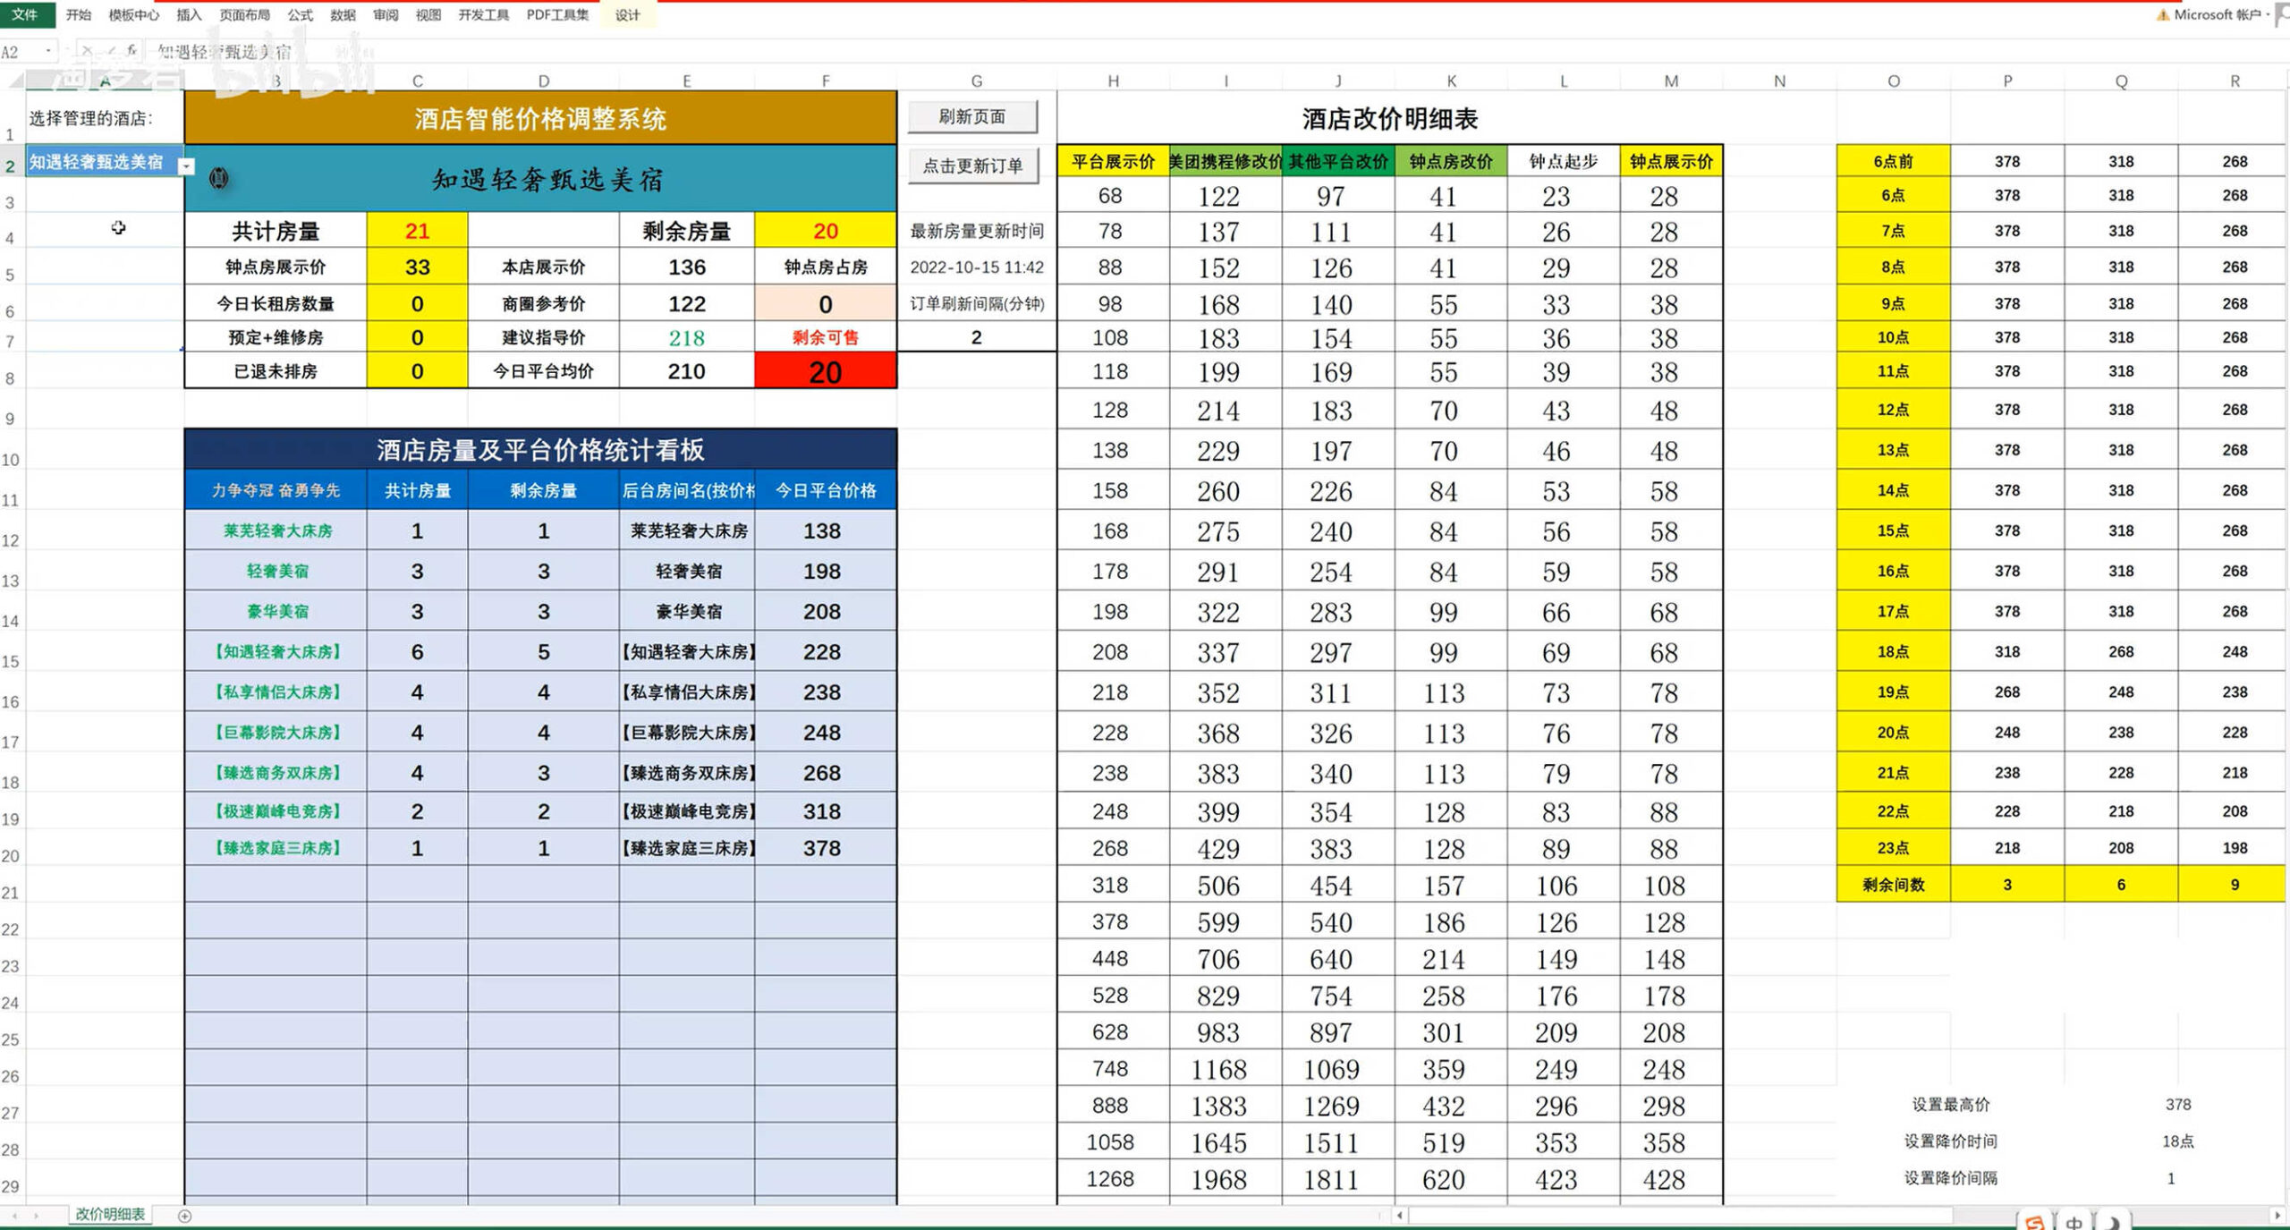The height and width of the screenshot is (1230, 2290).
Task: Open the 视图 tab
Action: pyautogui.click(x=428, y=14)
